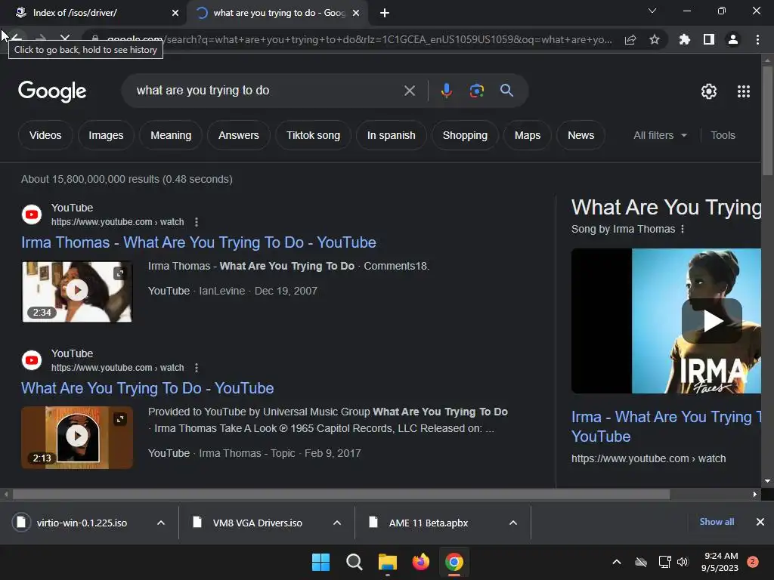This screenshot has height=580, width=774.
Task: Open more options beside Song by Irma Thomas
Action: (x=683, y=229)
